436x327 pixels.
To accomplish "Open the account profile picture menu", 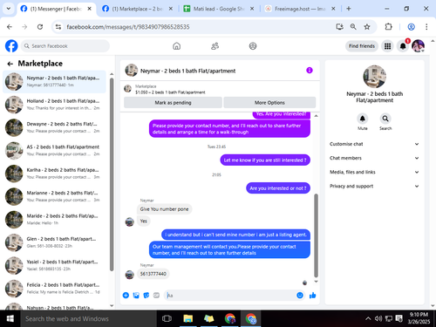I will click(418, 46).
